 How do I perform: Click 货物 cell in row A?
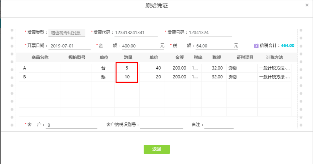click(x=242, y=68)
